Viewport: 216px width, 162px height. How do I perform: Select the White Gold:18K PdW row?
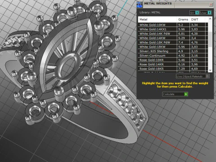pyautogui.click(x=173, y=42)
